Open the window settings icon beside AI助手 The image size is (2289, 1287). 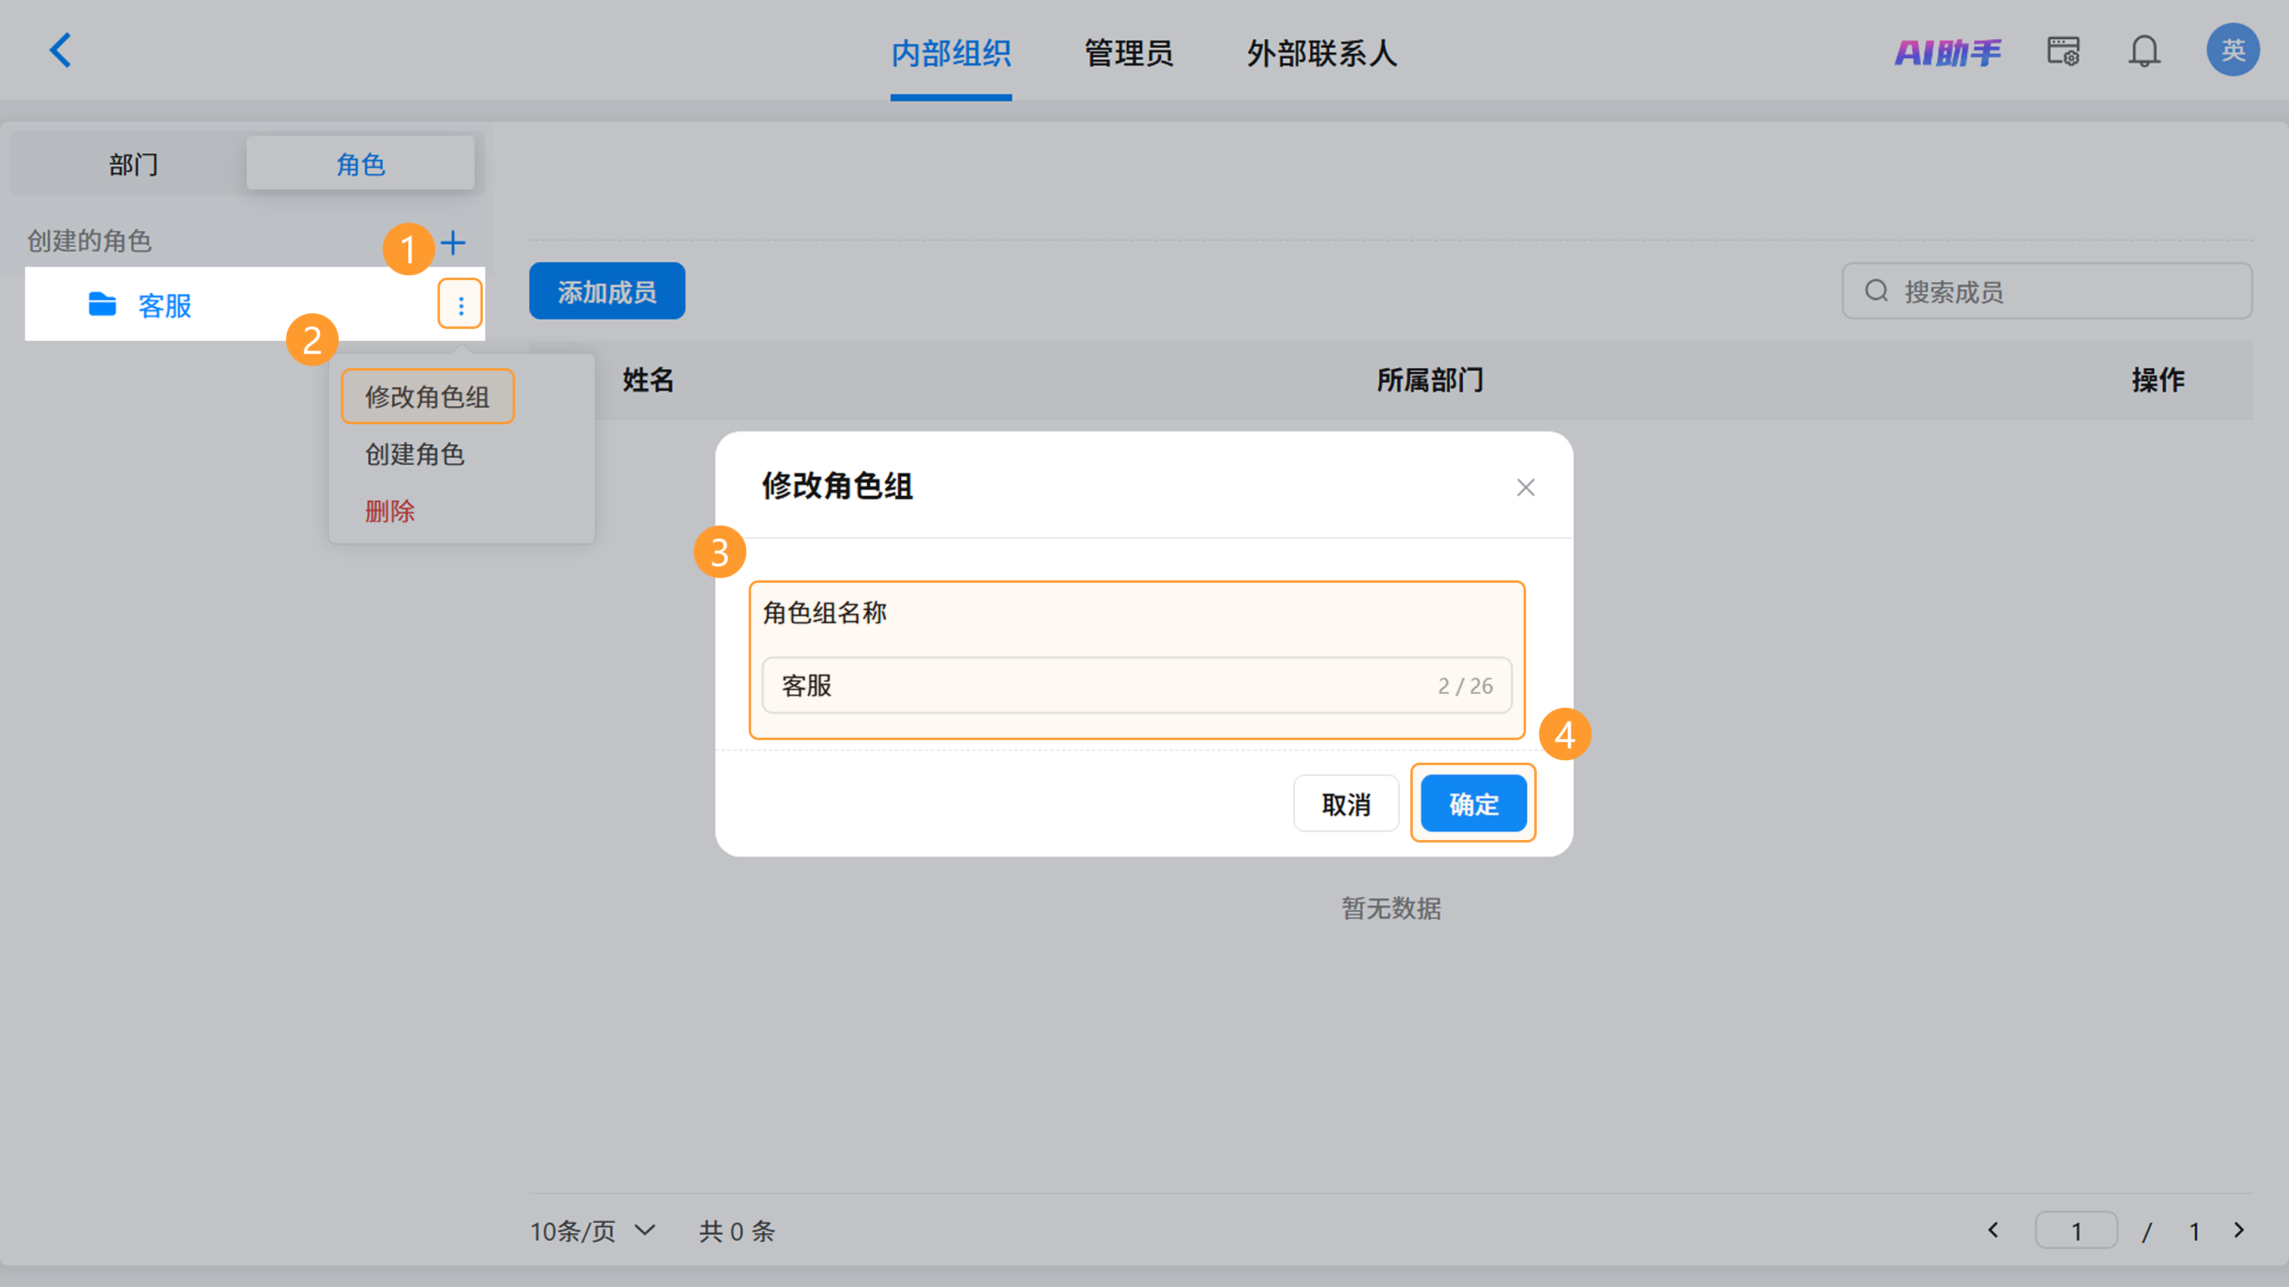[2062, 51]
